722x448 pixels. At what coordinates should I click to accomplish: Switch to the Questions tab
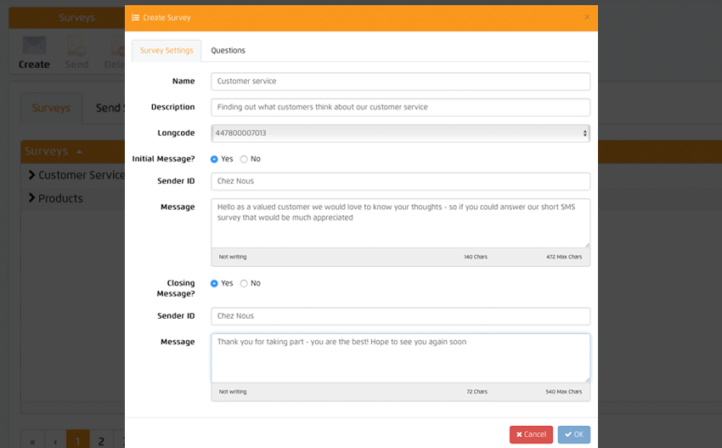coord(228,51)
